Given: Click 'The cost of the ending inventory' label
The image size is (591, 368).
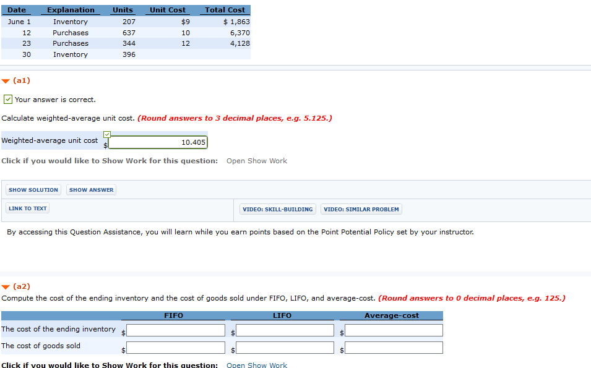Looking at the screenshot, I should click(x=58, y=329).
